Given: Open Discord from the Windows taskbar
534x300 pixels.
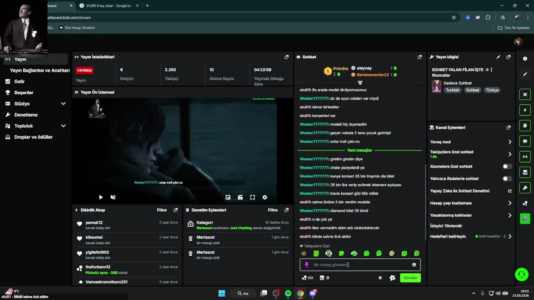Looking at the screenshot, I should (312, 293).
